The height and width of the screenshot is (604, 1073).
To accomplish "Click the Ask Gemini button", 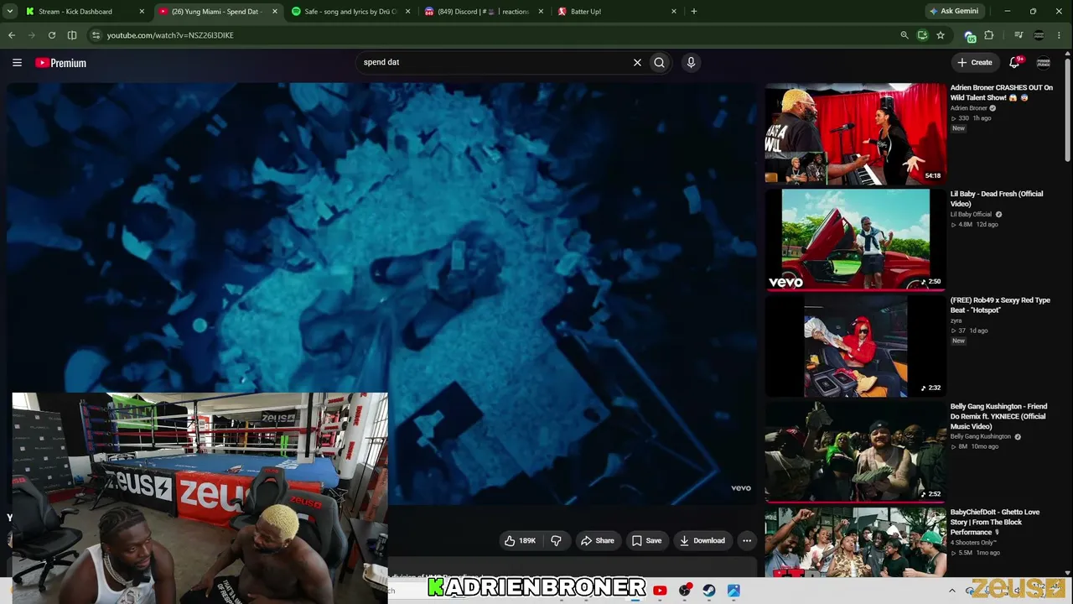I will tap(954, 12).
